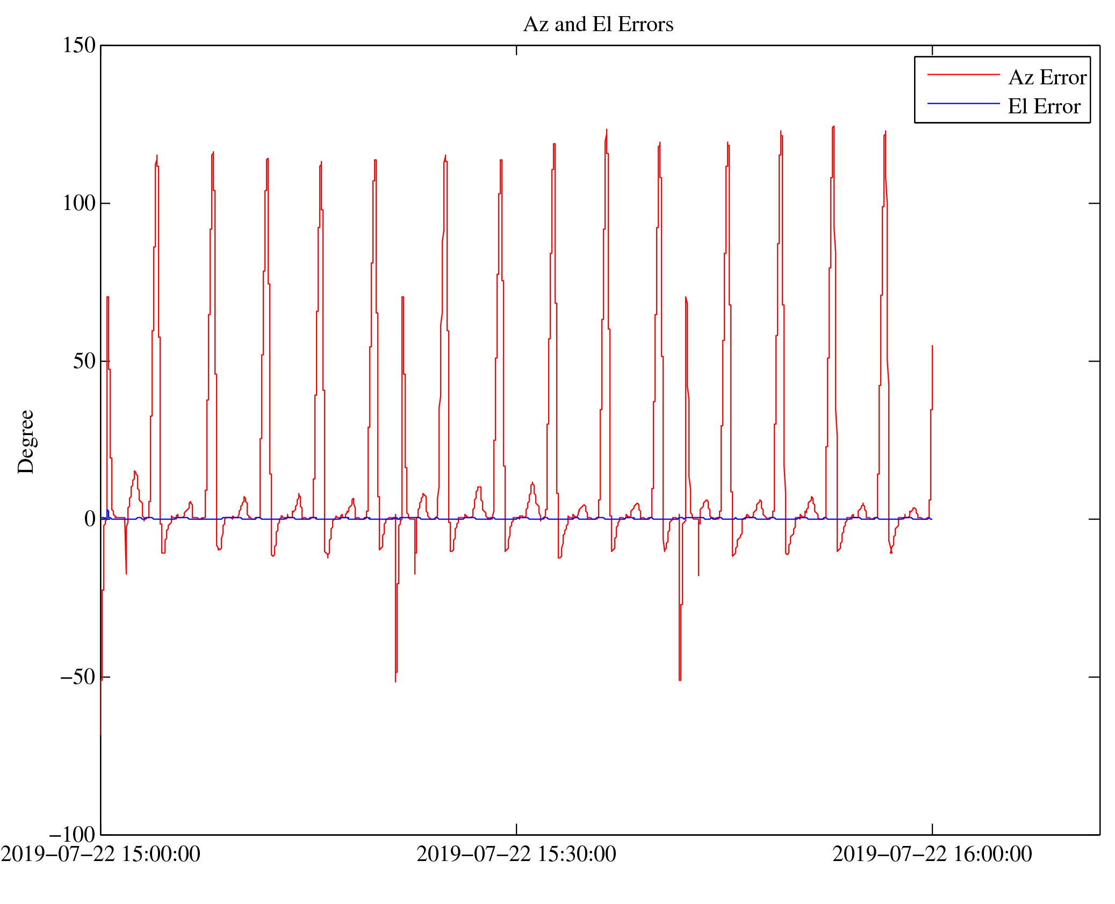The image size is (1115, 904).
Task: Click the '2019-07-22 15:00:00' x-axis label
Action: [100, 854]
